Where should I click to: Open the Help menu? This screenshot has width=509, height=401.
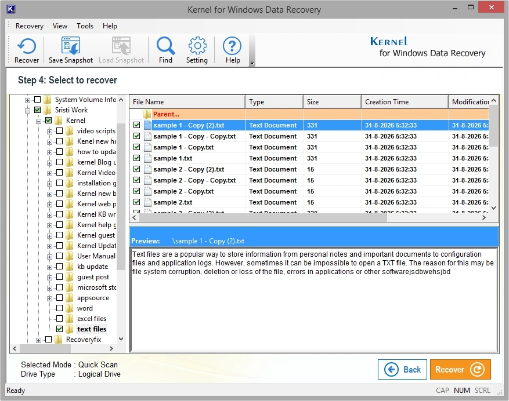[110, 26]
